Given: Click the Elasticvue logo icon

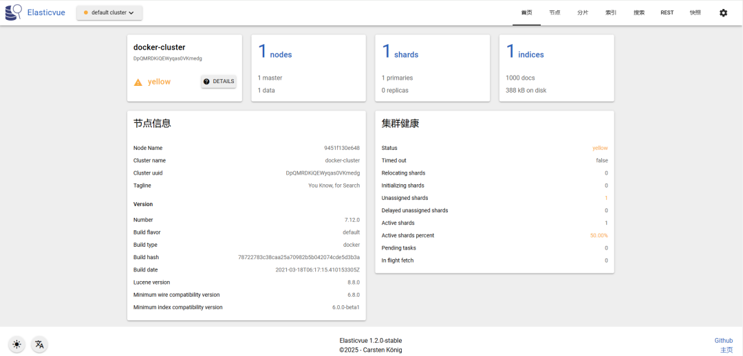Looking at the screenshot, I should [x=13, y=13].
